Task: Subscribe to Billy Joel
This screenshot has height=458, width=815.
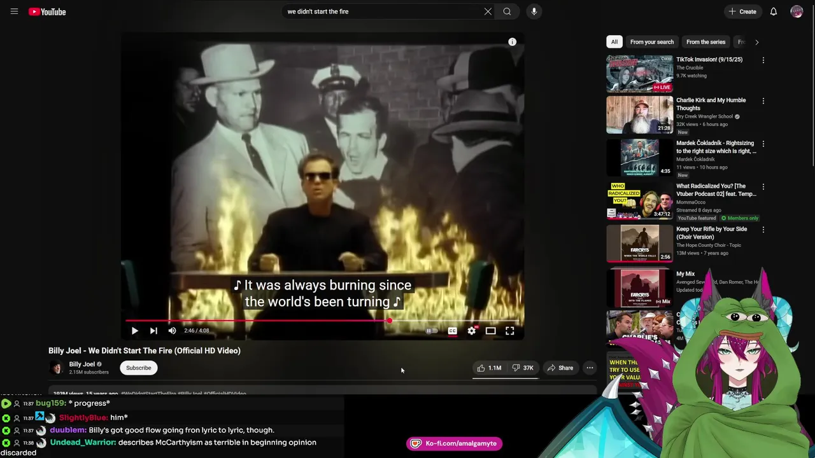Action: point(138,368)
